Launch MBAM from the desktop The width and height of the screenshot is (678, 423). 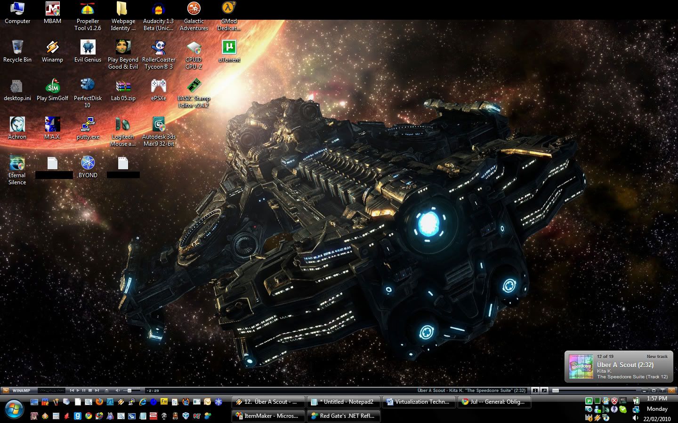[52, 13]
